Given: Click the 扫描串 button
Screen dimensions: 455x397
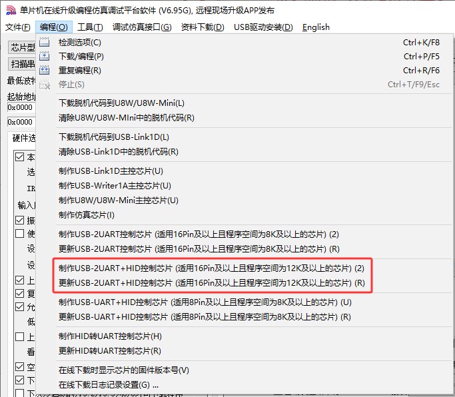Looking at the screenshot, I should click(x=22, y=64).
